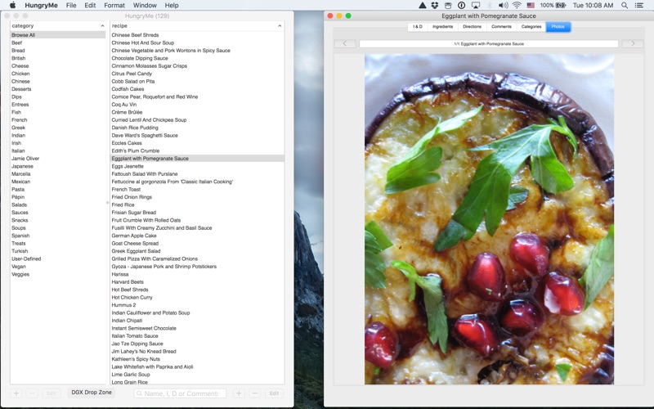
Task: Switch to the Categories tab
Action: 531,27
